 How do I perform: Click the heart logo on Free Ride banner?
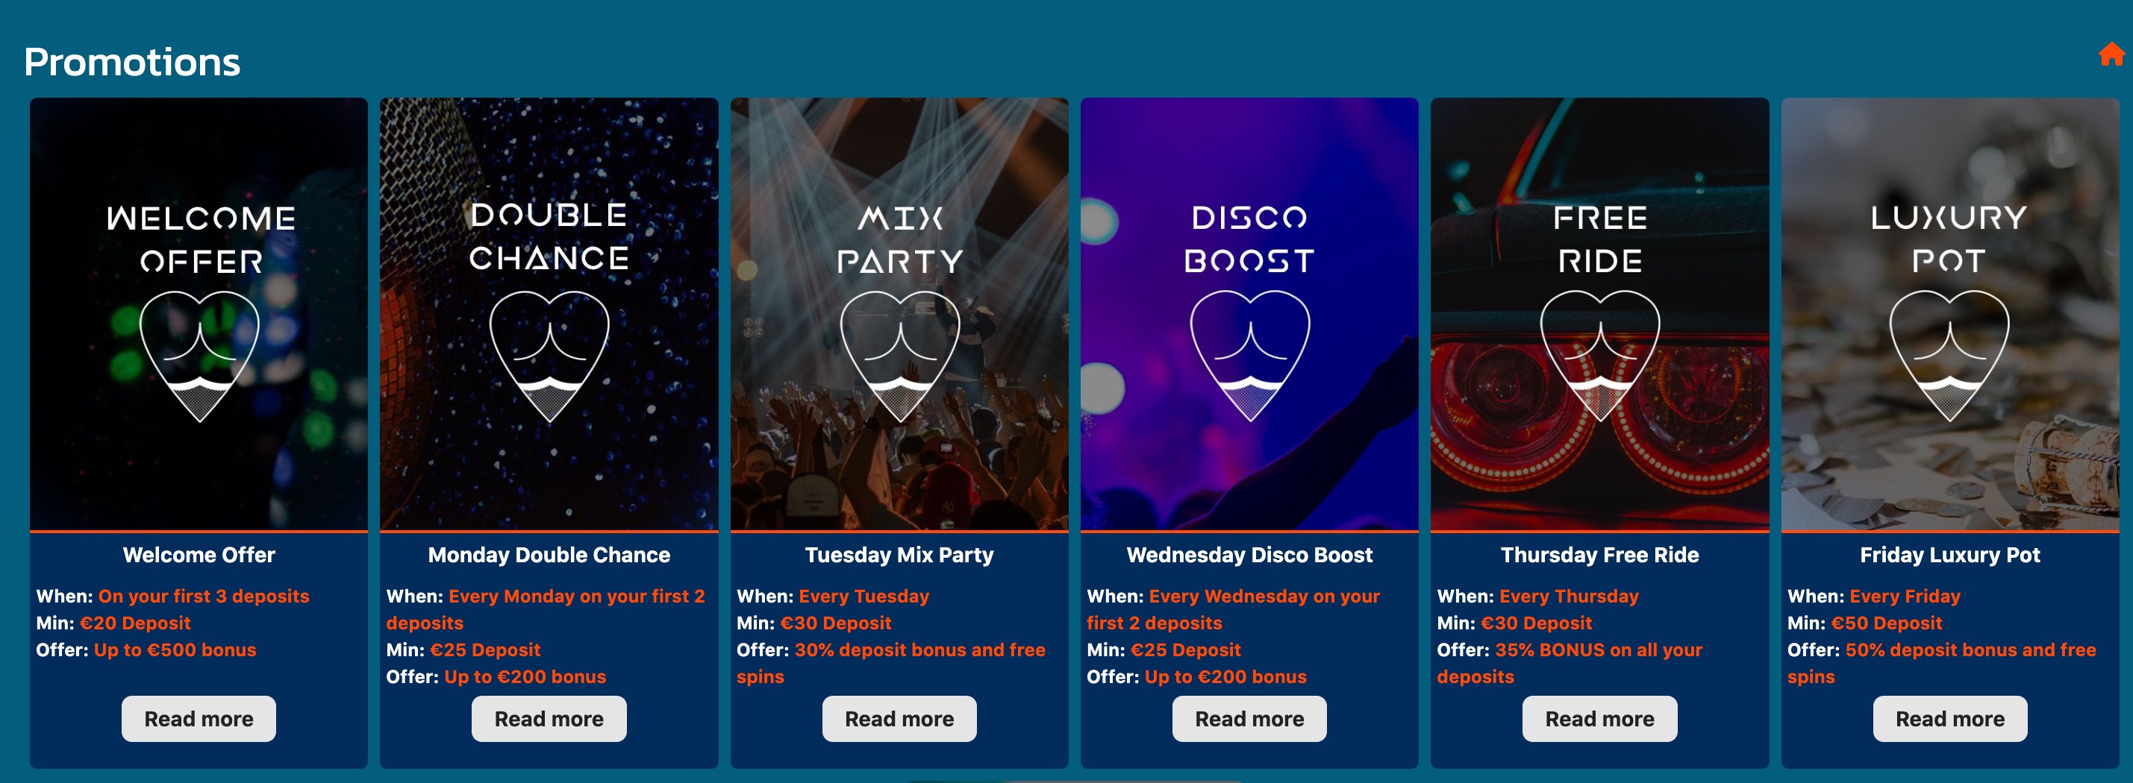(1600, 356)
